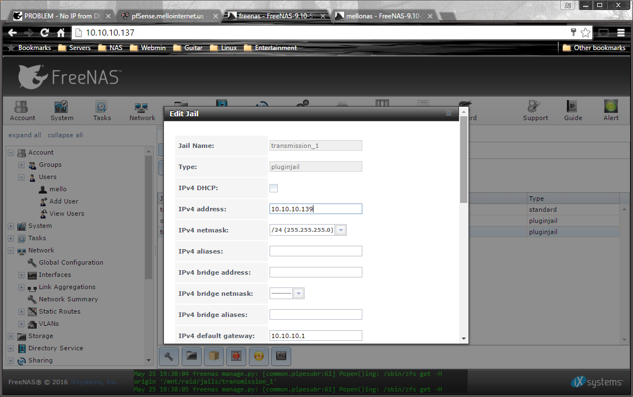Expand the Storage tree node
This screenshot has width=633, height=397.
(11, 336)
